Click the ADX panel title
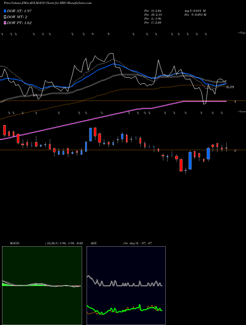 93,243
